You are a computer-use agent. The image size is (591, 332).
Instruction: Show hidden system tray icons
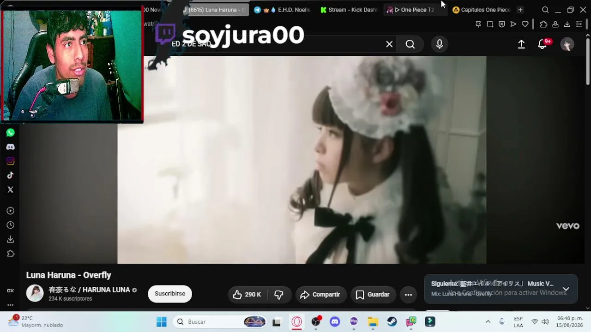tap(488, 322)
